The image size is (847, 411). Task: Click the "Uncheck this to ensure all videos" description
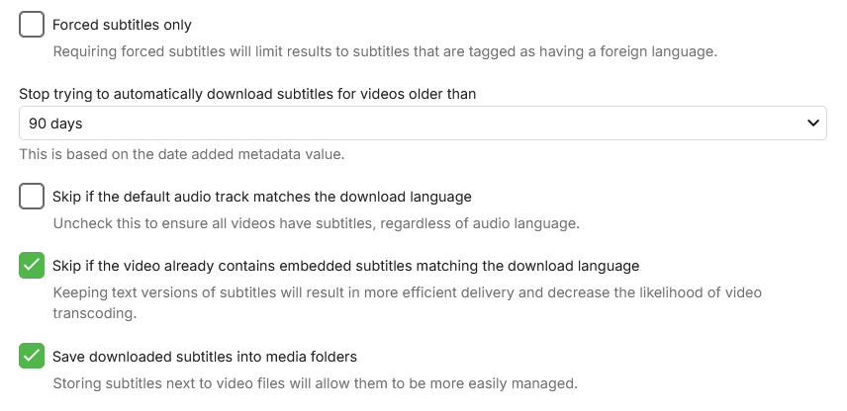point(316,223)
